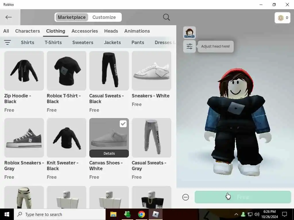This screenshot has width=294, height=220.
Task: Click the Roblox taskbar icon
Action: (x=155, y=214)
